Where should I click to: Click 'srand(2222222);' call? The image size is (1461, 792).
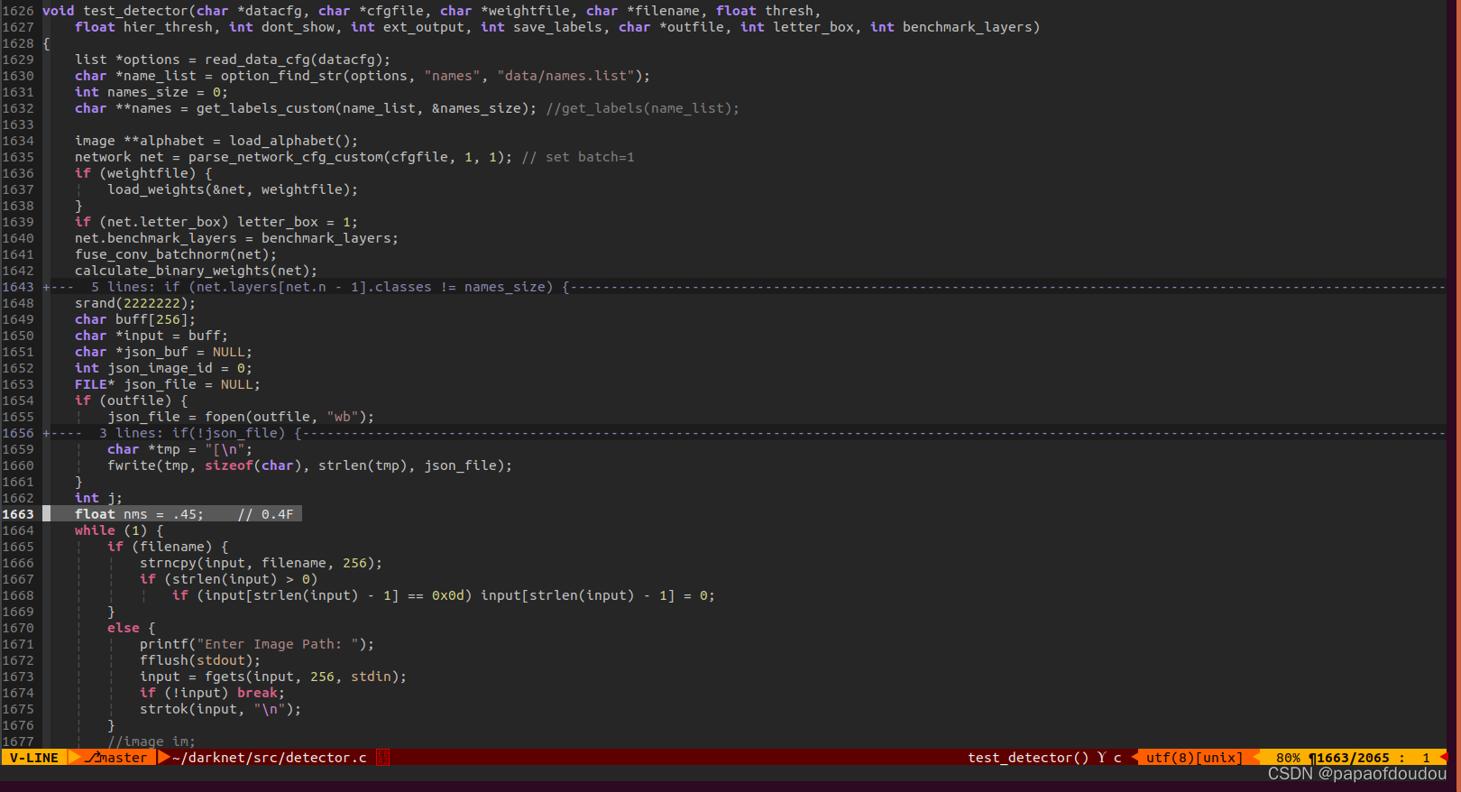coord(135,303)
